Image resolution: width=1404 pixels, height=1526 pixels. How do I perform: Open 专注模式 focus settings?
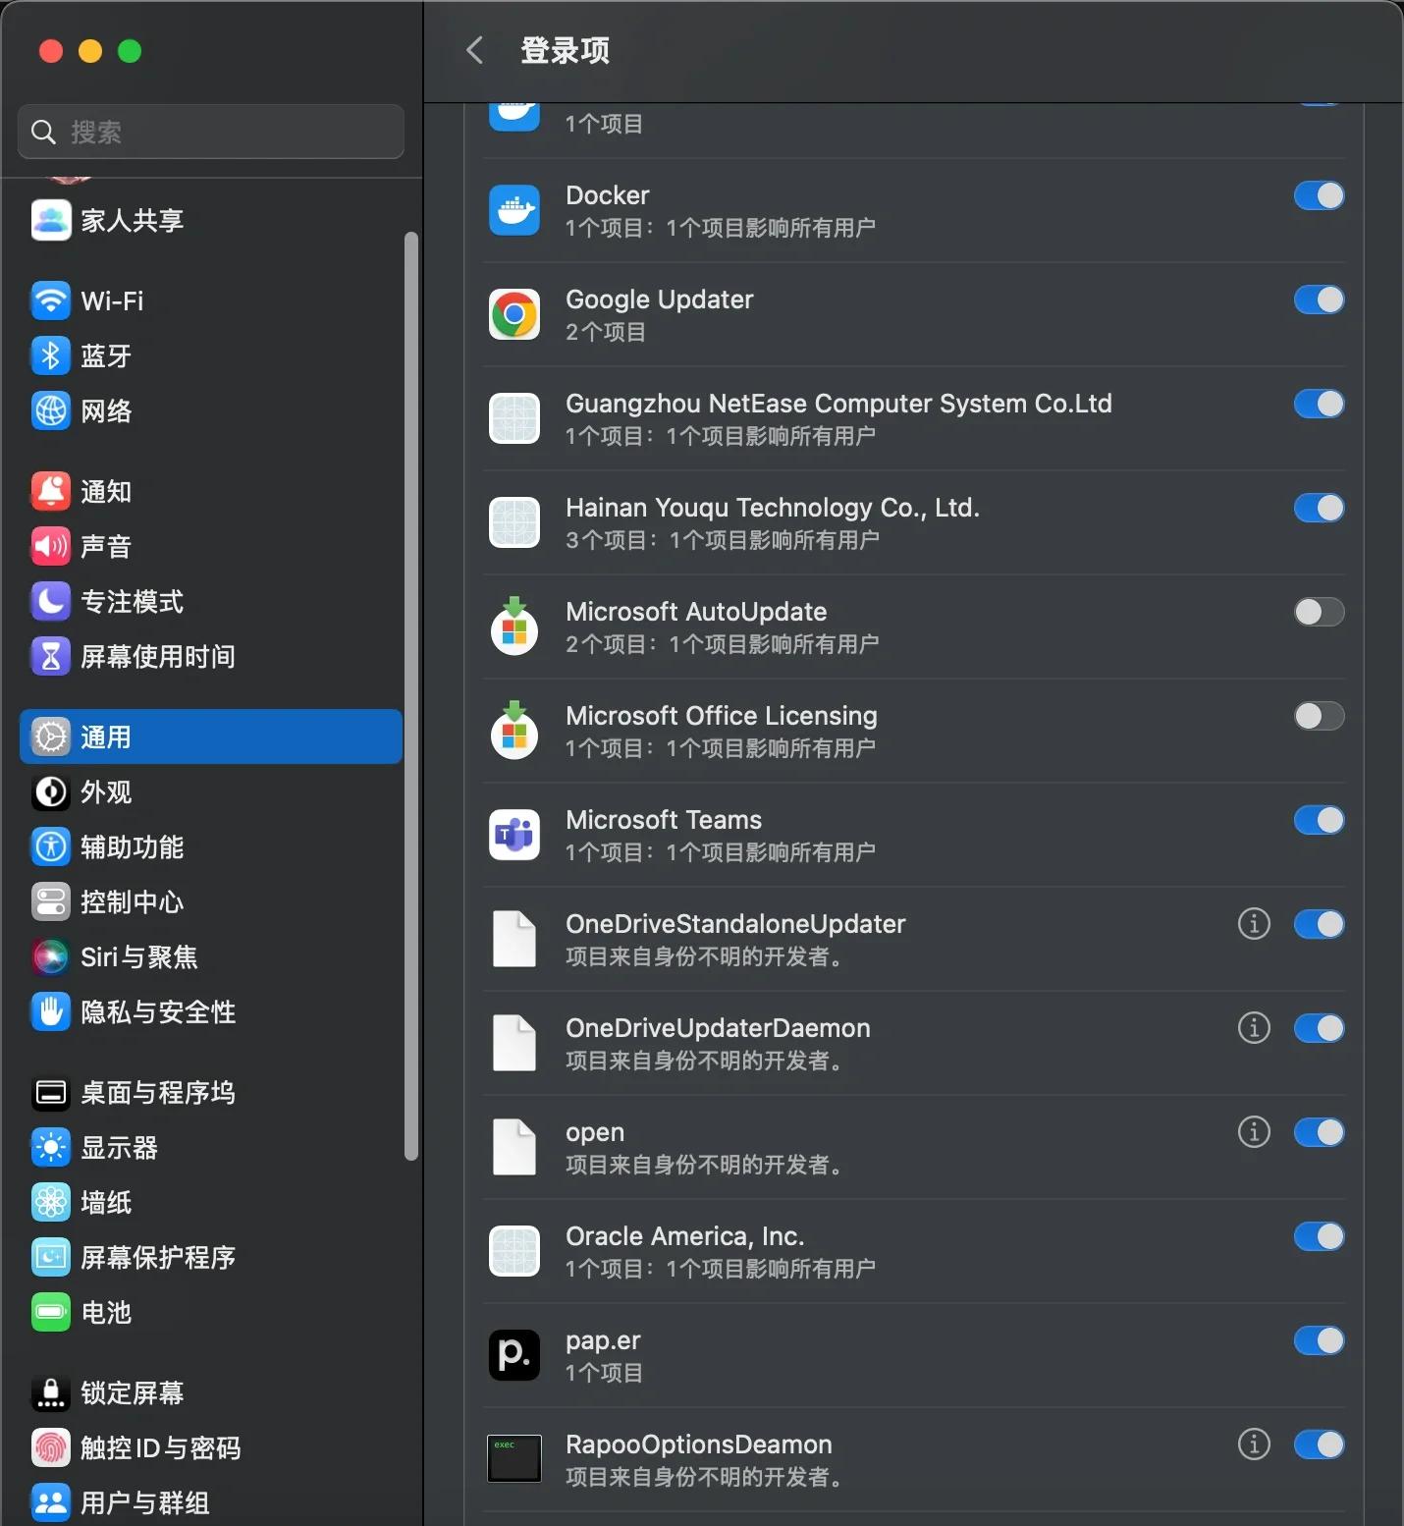[211, 601]
